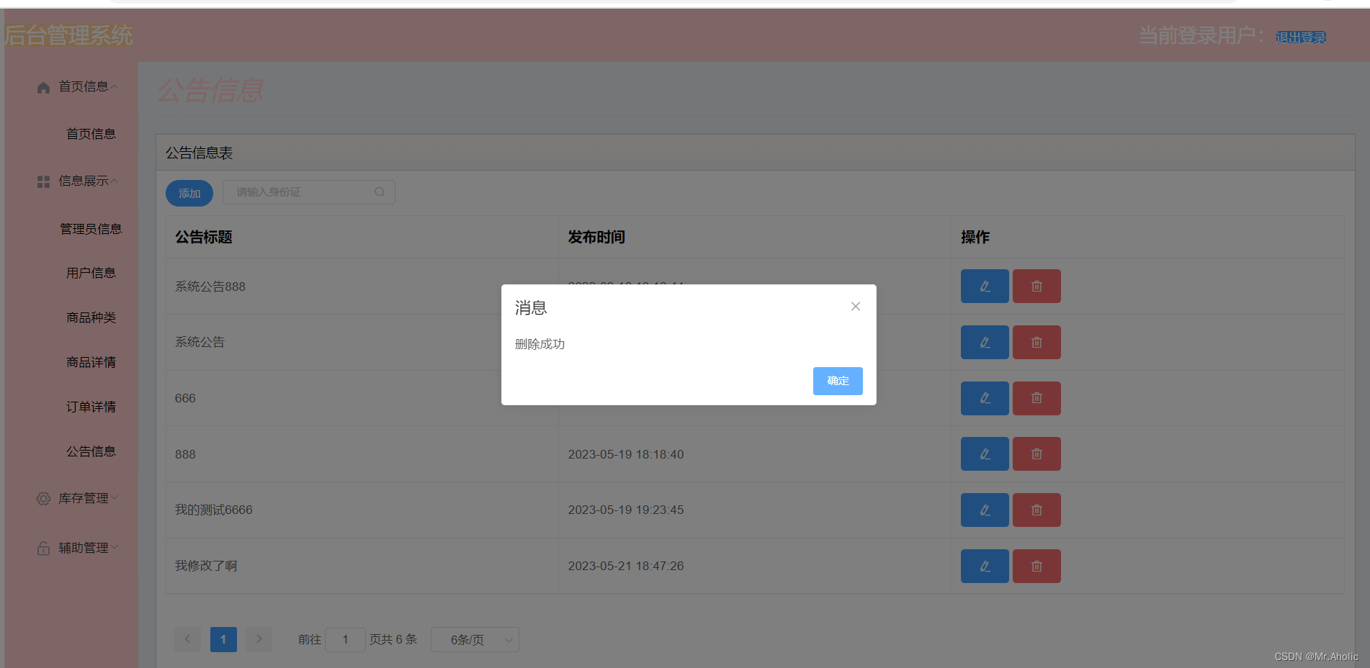Image resolution: width=1370 pixels, height=668 pixels.
Task: Open 商品种类 in the sidebar
Action: click(91, 318)
